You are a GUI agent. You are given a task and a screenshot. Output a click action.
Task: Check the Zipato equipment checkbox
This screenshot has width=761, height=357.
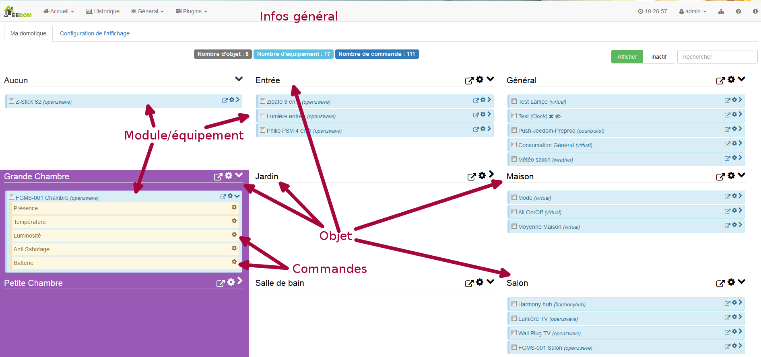click(263, 101)
